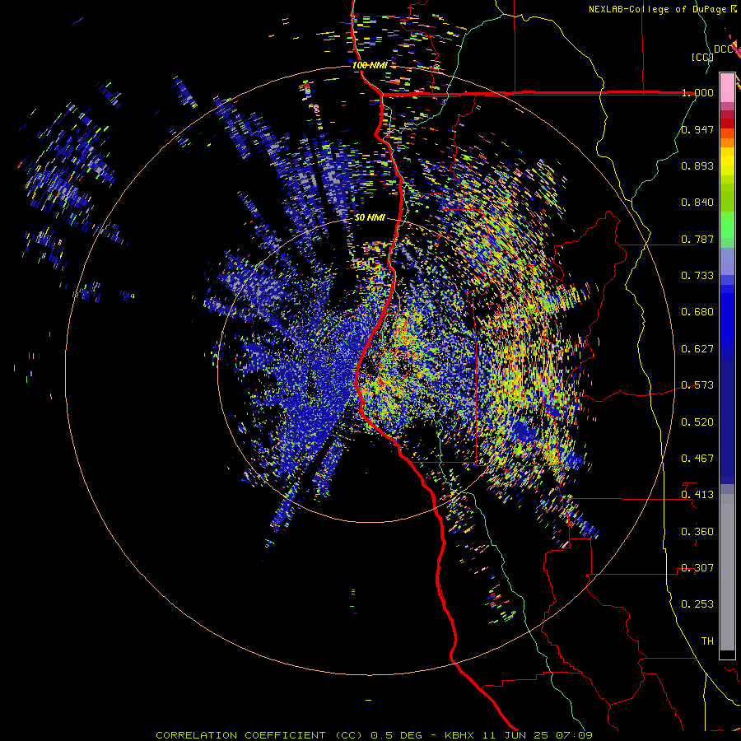Click the NEXLAB-College of DuPage label
Viewport: 741px width, 741px height.
657,9
